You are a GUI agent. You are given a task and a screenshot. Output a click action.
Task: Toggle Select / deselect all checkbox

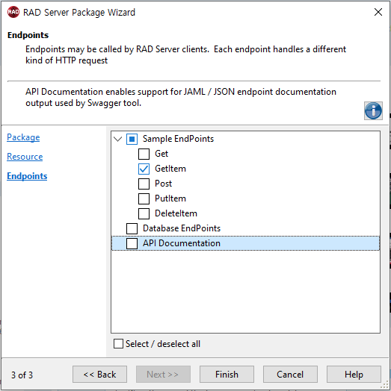118,344
